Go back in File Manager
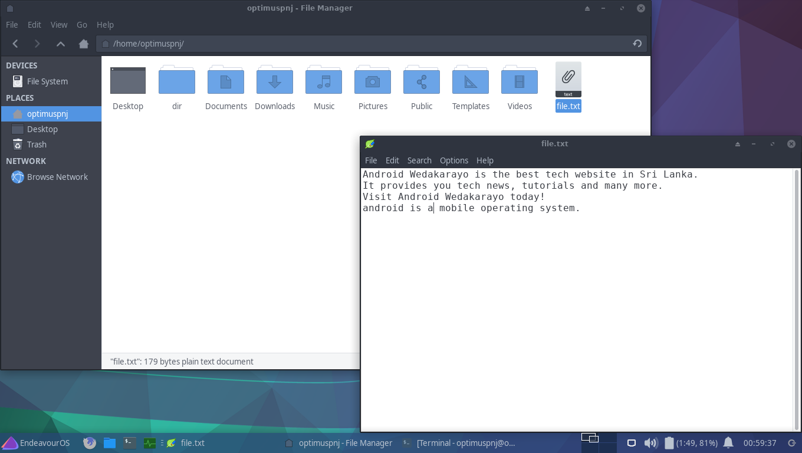802x453 pixels. click(x=15, y=44)
